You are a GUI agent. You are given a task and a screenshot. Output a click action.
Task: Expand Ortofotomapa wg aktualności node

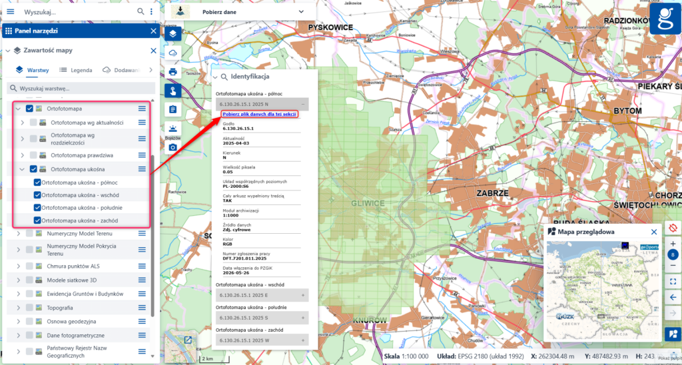[x=22, y=123]
